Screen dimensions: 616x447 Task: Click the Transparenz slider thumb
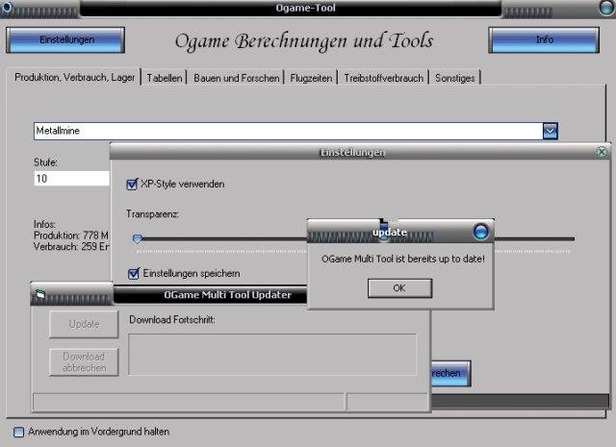click(137, 238)
